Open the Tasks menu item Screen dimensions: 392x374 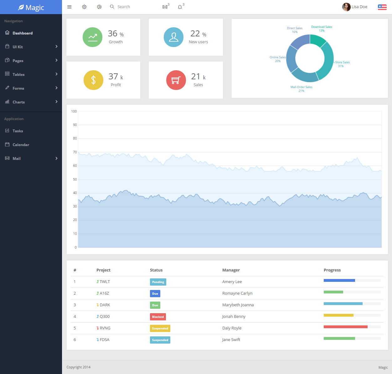[31, 131]
